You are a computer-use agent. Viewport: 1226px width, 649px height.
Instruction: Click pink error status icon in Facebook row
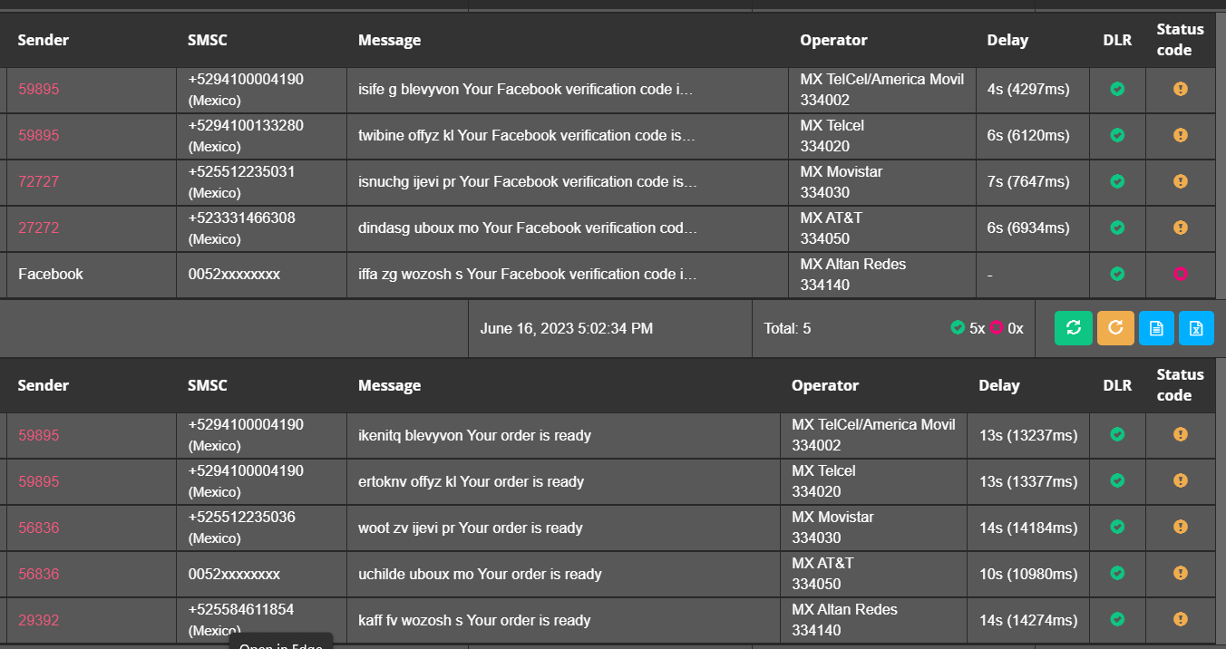coord(1180,274)
